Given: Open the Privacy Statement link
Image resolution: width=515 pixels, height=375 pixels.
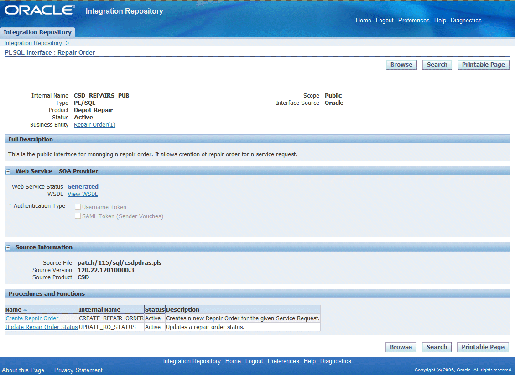Looking at the screenshot, I should 78,370.
